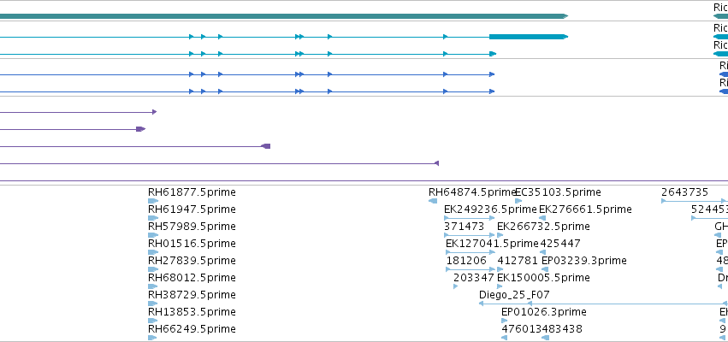Click the thick teal gene span bar
The width and height of the screenshot is (728, 342).
284,16
